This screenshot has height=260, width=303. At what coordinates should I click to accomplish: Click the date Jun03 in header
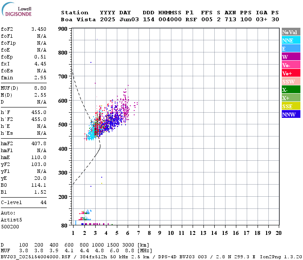click(129, 19)
